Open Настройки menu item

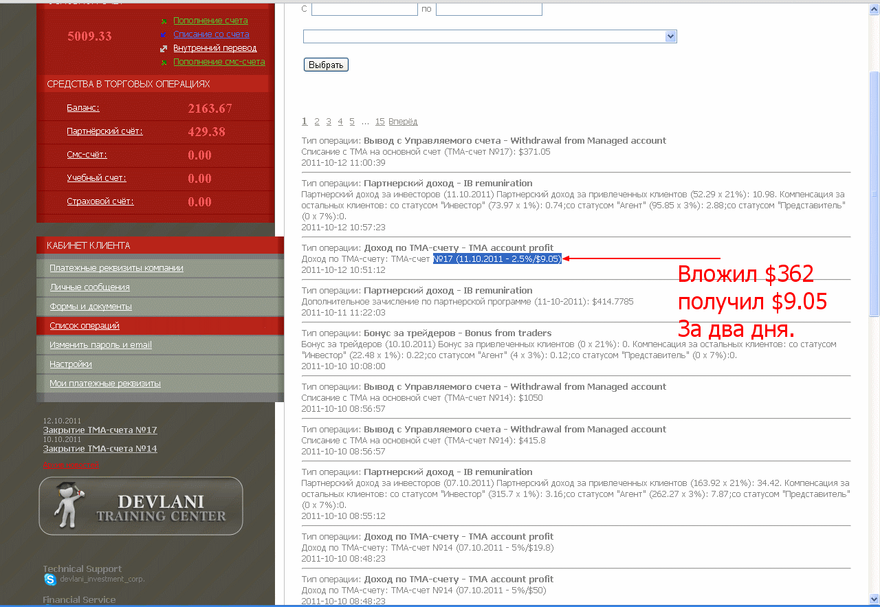click(160, 364)
